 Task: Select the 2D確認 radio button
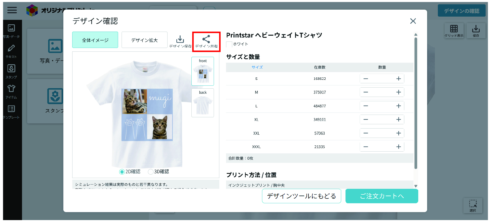coord(122,172)
